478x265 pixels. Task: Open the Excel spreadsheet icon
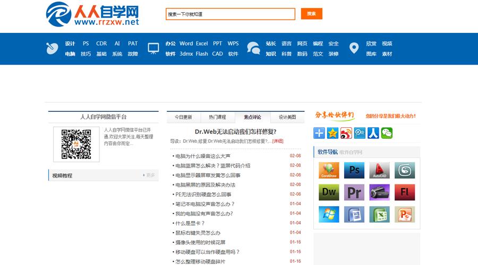380,215
